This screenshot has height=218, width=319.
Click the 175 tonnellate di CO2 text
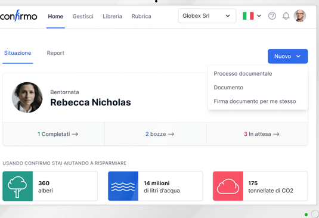(271, 186)
